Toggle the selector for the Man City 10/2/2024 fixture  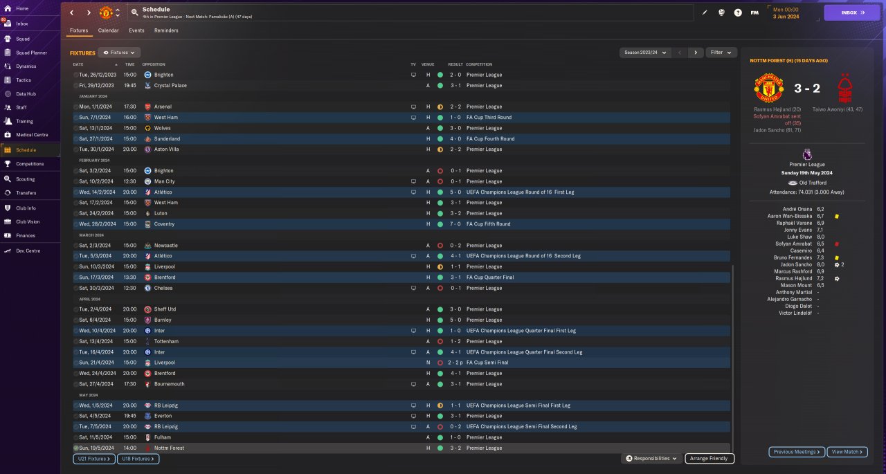coord(75,181)
